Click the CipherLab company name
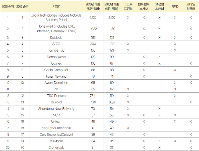Image resolution: width=199 pixels, height=151 pixels. (x=56, y=147)
